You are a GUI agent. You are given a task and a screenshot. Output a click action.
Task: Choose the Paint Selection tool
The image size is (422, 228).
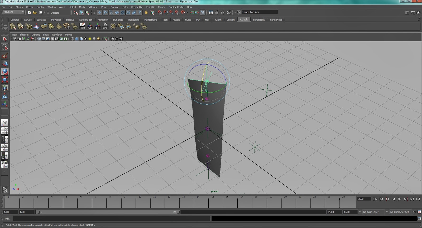pos(5,56)
